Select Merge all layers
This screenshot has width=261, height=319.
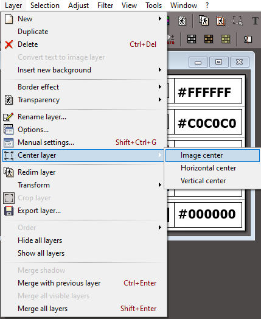click(x=84, y=309)
